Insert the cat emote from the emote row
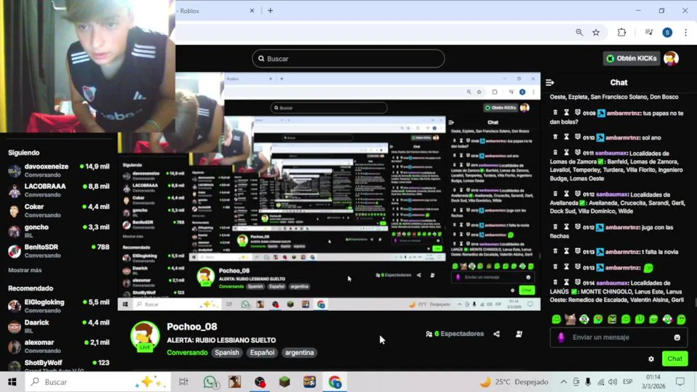 pyautogui.click(x=570, y=319)
